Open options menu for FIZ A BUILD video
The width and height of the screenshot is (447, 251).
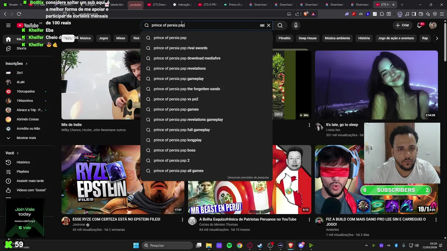[436, 220]
